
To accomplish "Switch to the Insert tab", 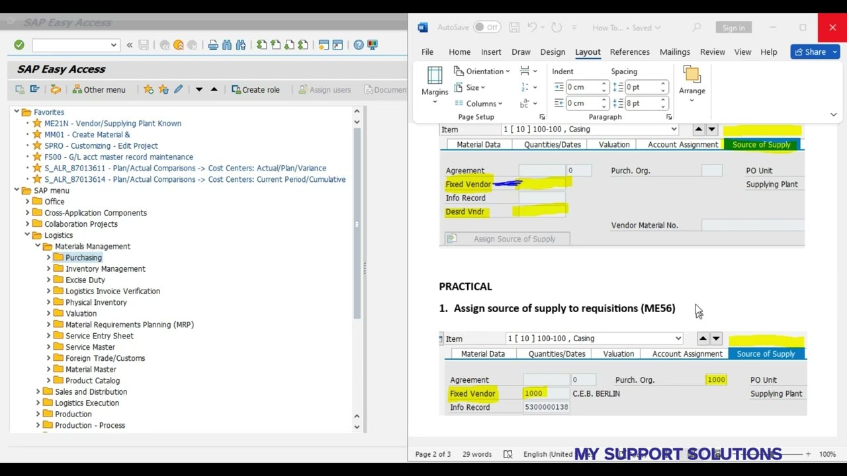I will pyautogui.click(x=491, y=52).
